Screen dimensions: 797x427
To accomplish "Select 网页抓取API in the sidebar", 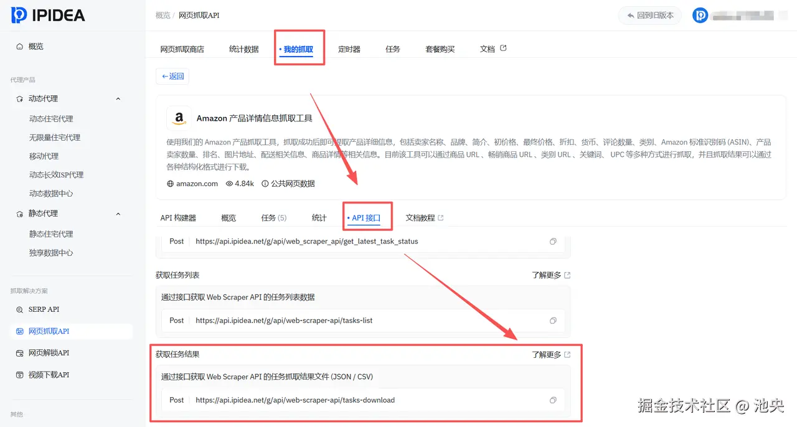I will [72, 331].
